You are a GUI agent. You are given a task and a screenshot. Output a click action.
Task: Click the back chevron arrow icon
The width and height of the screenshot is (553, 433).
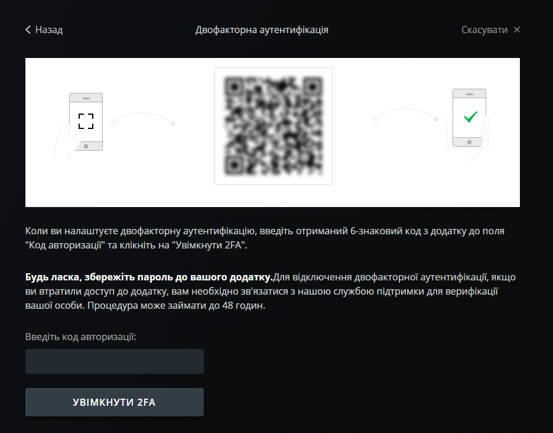(x=28, y=30)
